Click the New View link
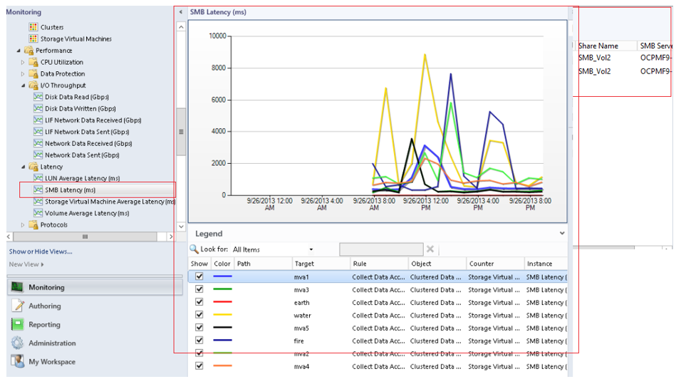This screenshot has width=681, height=384. (x=26, y=264)
